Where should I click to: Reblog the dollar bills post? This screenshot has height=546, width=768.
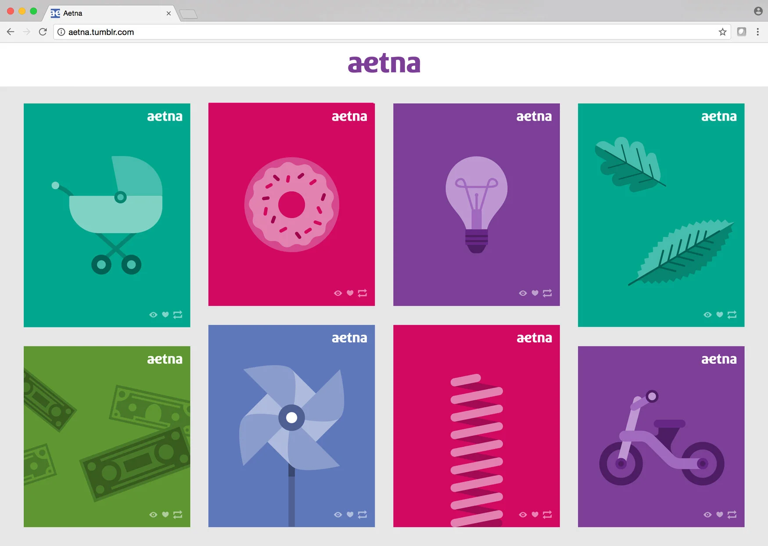[x=178, y=515]
